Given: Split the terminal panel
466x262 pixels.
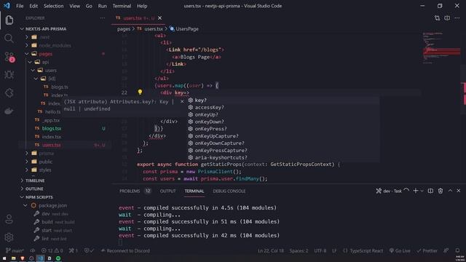Looking at the screenshot, I should (x=430, y=191).
